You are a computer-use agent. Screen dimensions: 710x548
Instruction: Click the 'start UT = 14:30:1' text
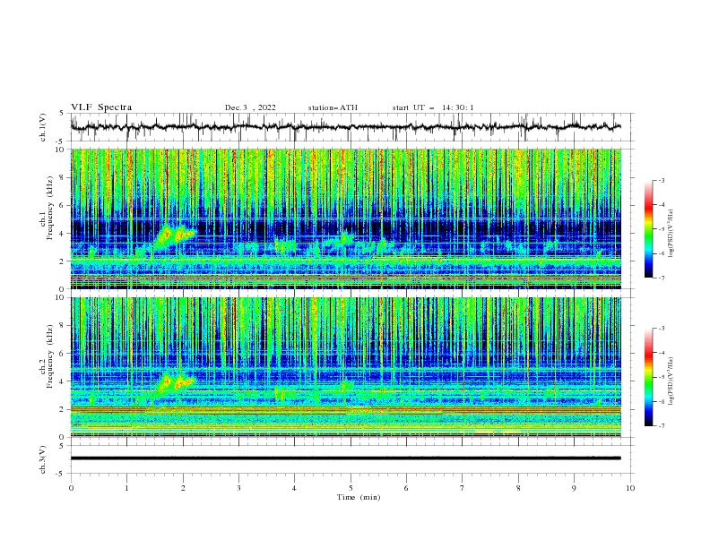433,107
